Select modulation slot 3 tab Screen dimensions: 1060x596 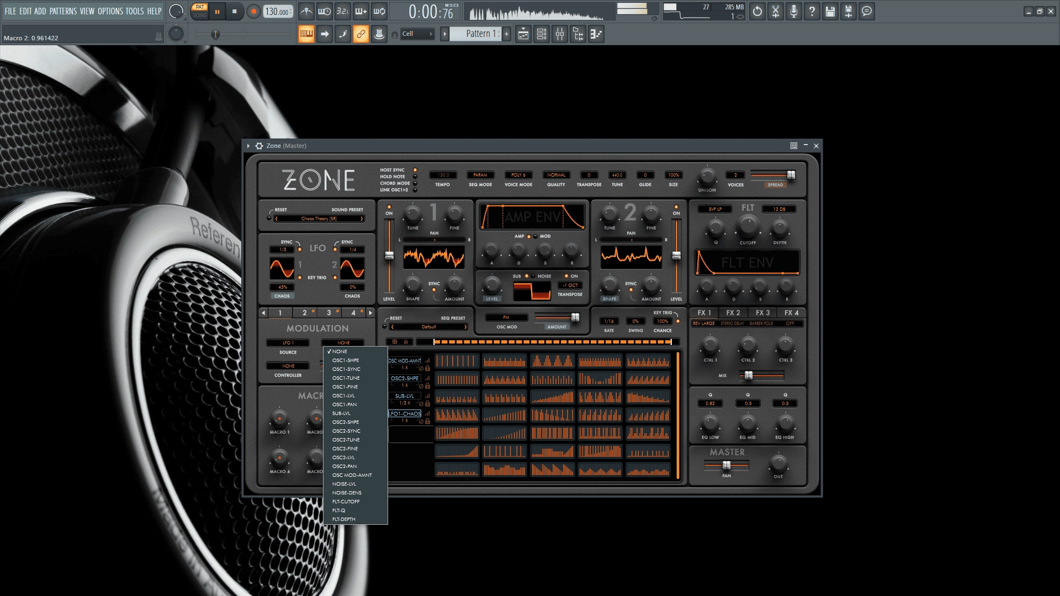pyautogui.click(x=329, y=313)
